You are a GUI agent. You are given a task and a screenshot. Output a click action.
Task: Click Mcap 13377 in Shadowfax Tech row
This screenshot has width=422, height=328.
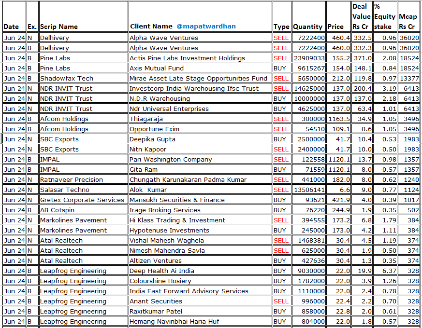point(409,79)
